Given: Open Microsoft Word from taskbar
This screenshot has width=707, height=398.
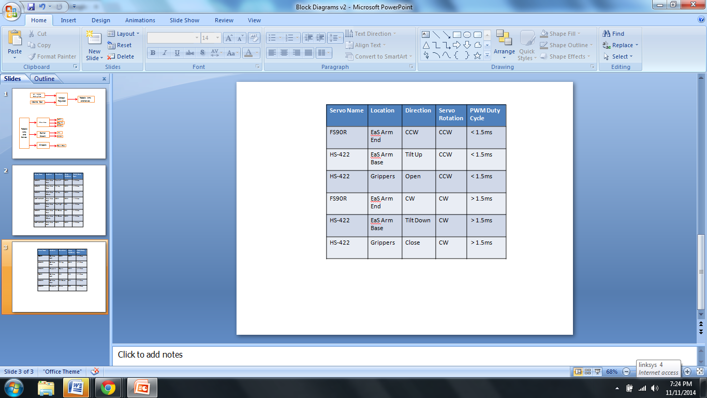Looking at the screenshot, I should pos(76,388).
